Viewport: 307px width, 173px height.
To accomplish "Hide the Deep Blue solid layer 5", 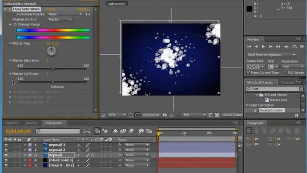I will [6, 165].
